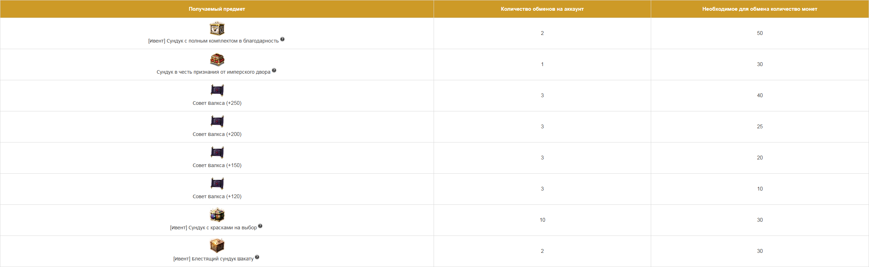869x267 pixels.
Task: Select the 'Совет Валкса (+250)' label
Action: pos(217,103)
